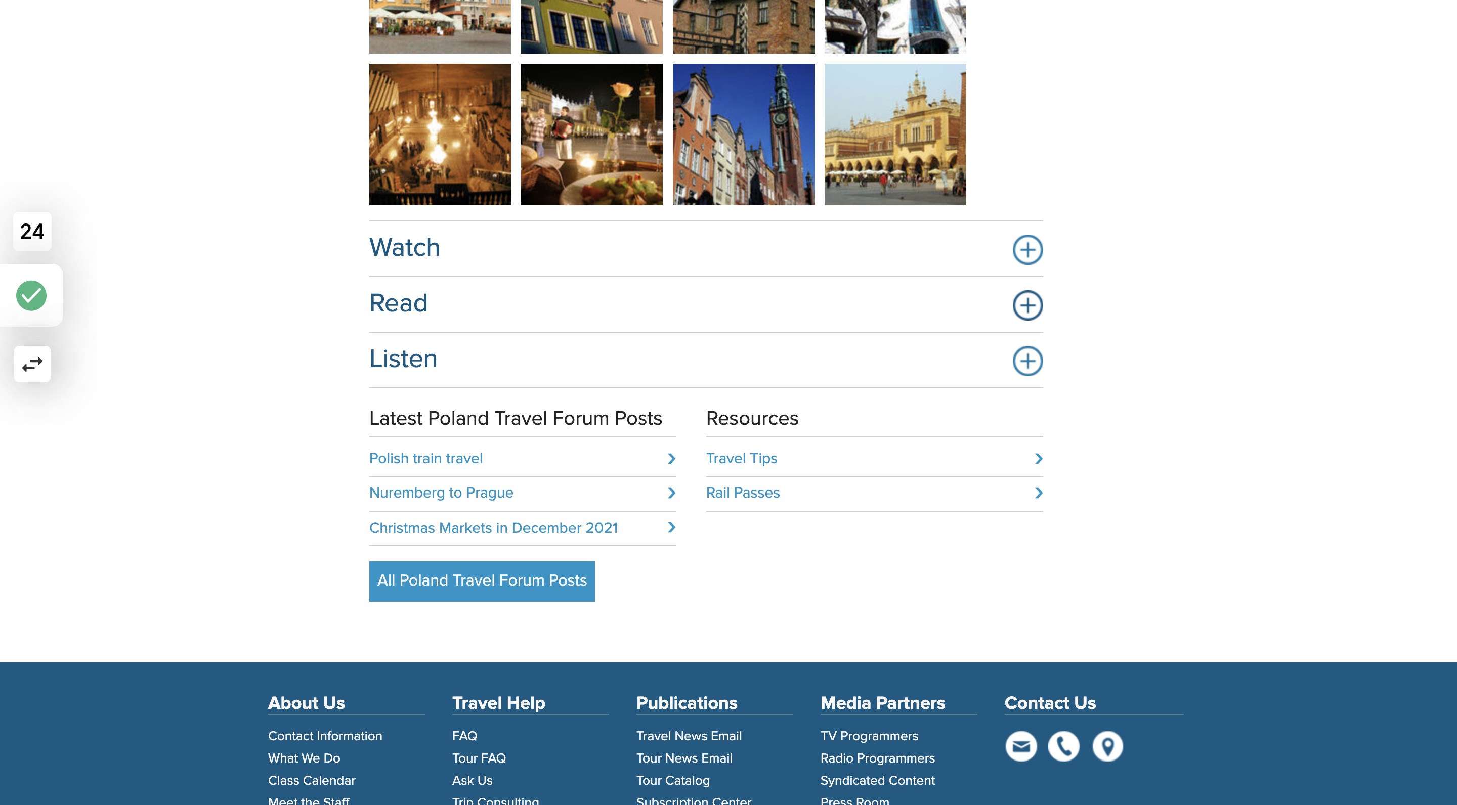Viewport: 1457px width, 805px height.
Task: Click the phone contact icon
Action: click(x=1064, y=746)
